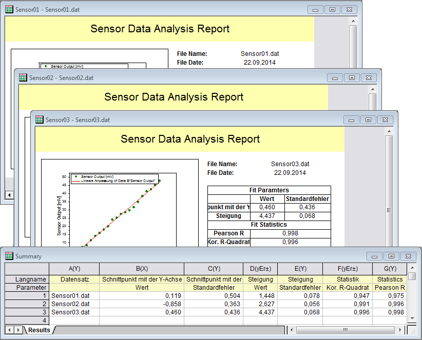Click the Schnittpunkt mit der Y-Achse cell
The width and height of the screenshot is (422, 340).
tap(142, 279)
